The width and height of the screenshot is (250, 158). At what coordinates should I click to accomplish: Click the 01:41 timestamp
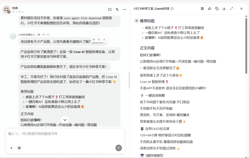click(46, 35)
